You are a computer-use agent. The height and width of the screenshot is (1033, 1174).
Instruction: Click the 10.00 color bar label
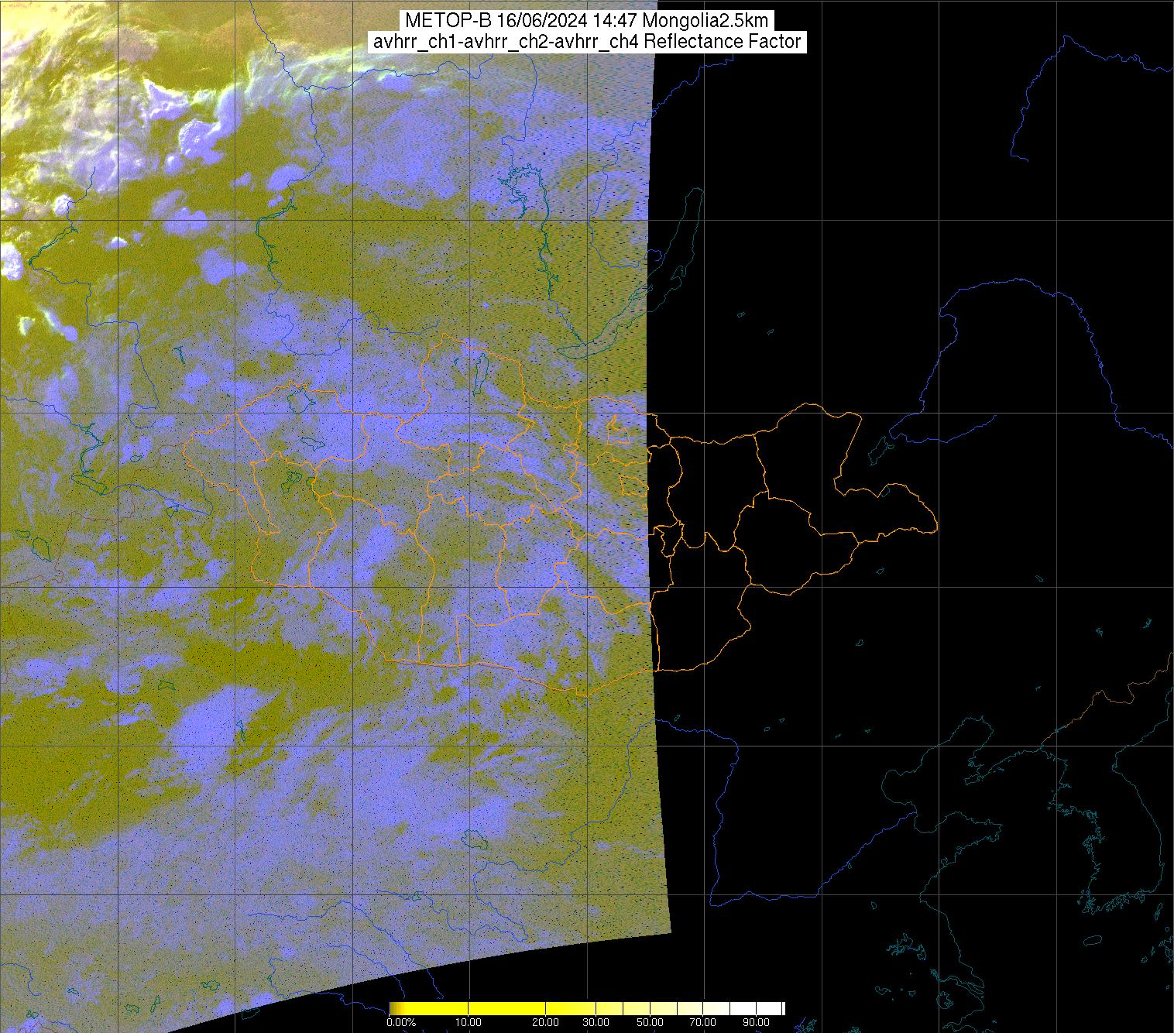pyautogui.click(x=469, y=1022)
